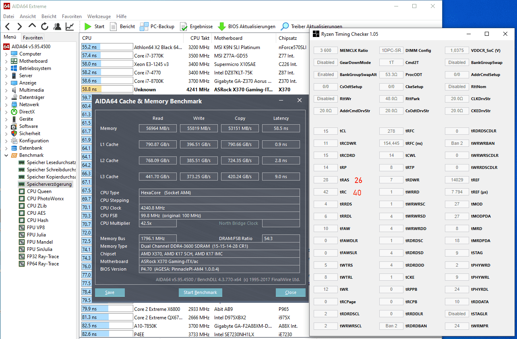This screenshot has width=517, height=339.
Task: Click the tRFC value 278 field
Action: pyautogui.click(x=391, y=131)
